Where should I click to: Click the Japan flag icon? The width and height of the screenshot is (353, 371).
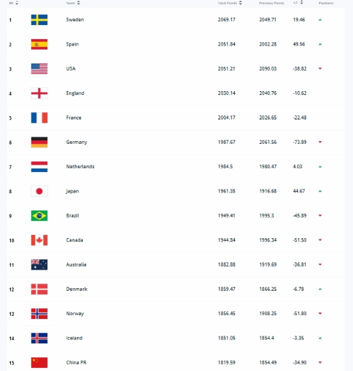tap(39, 191)
